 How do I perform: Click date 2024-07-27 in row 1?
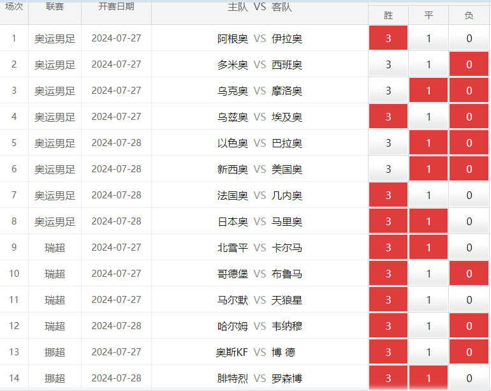116,38
